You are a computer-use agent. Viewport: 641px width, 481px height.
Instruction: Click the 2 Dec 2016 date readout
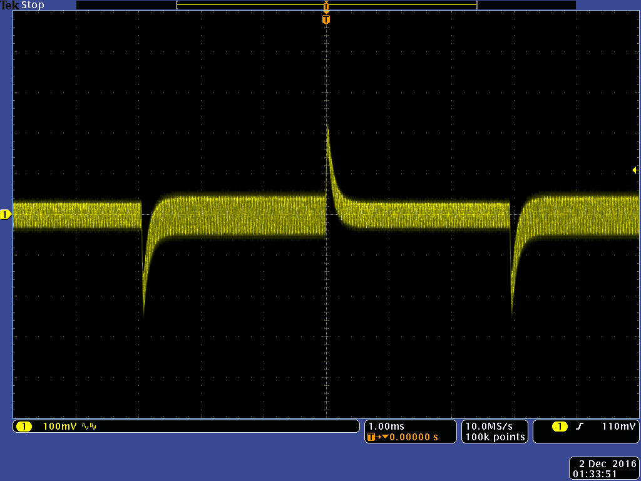tap(608, 464)
